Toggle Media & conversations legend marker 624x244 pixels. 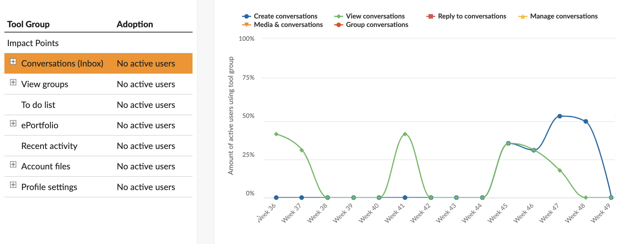pyautogui.click(x=247, y=25)
